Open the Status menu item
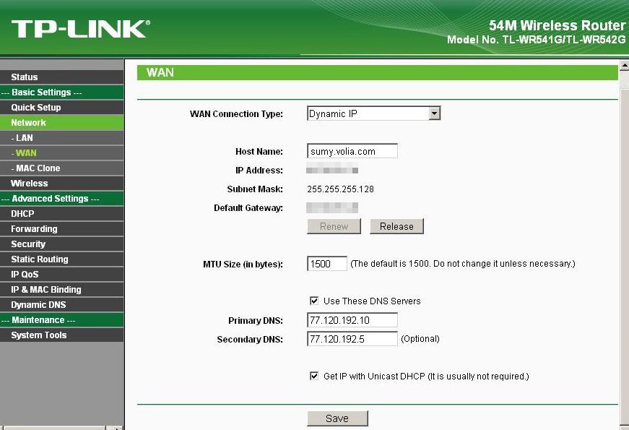This screenshot has width=629, height=430. point(25,77)
